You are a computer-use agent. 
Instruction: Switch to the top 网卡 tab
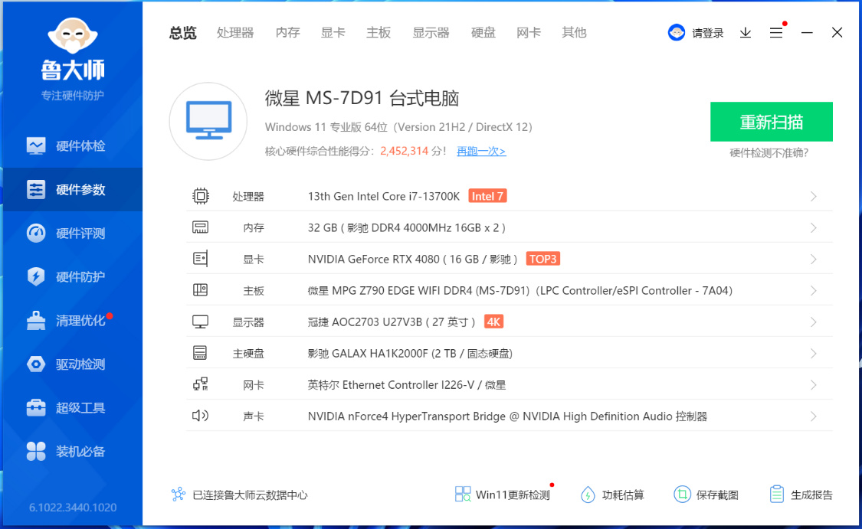(529, 33)
